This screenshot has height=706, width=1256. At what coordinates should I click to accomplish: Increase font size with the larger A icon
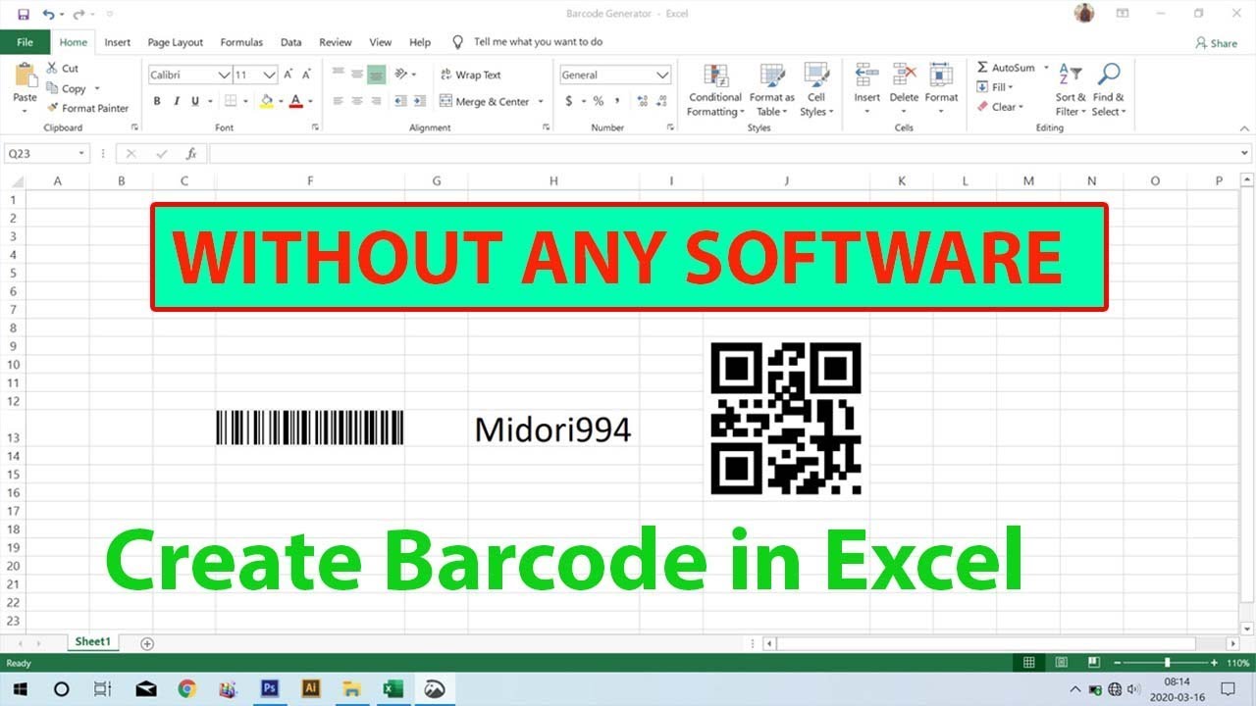click(288, 75)
